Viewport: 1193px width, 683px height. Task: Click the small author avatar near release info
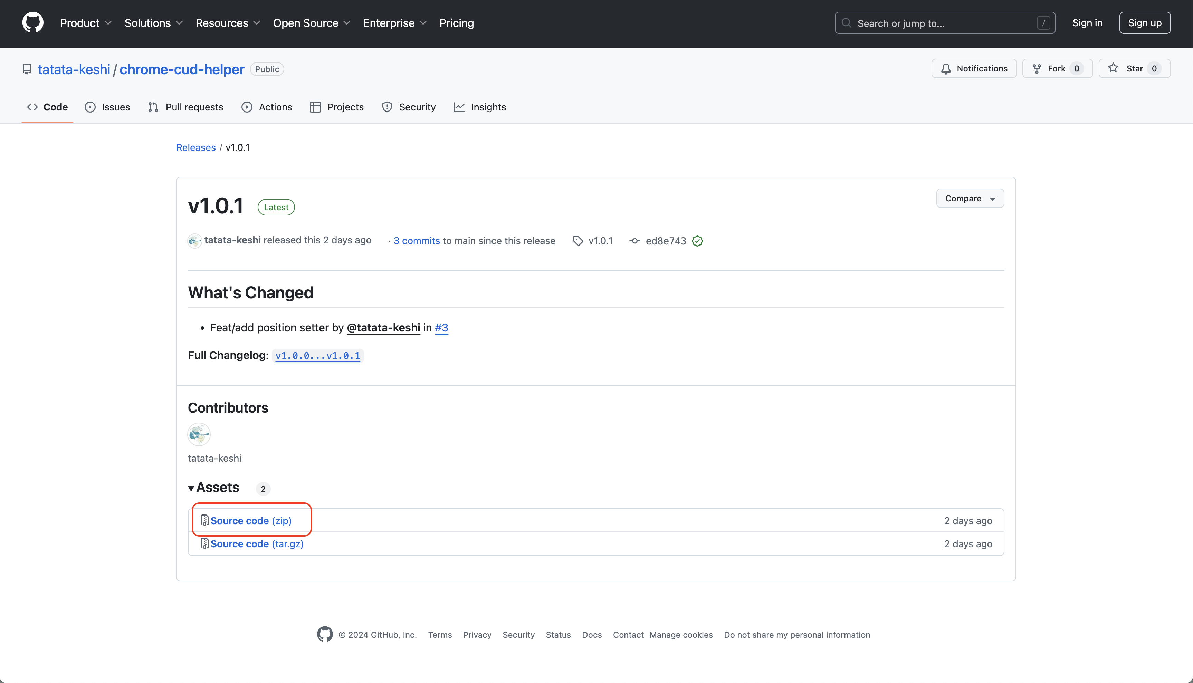(x=194, y=241)
